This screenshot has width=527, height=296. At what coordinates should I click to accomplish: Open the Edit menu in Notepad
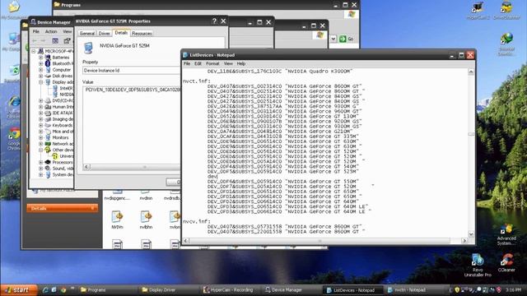[198, 63]
